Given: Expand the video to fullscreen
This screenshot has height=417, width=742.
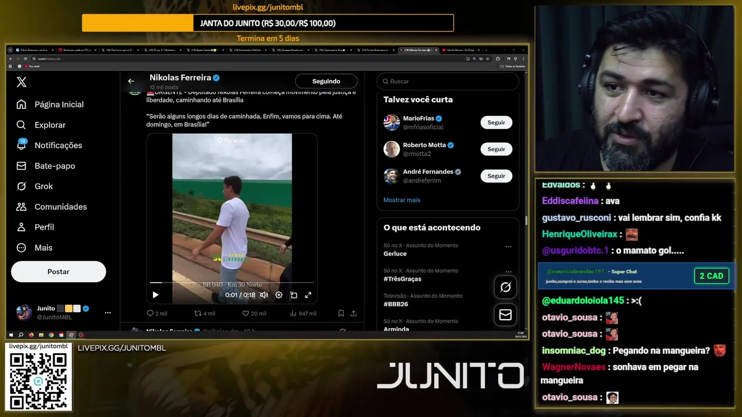Looking at the screenshot, I should coord(308,295).
